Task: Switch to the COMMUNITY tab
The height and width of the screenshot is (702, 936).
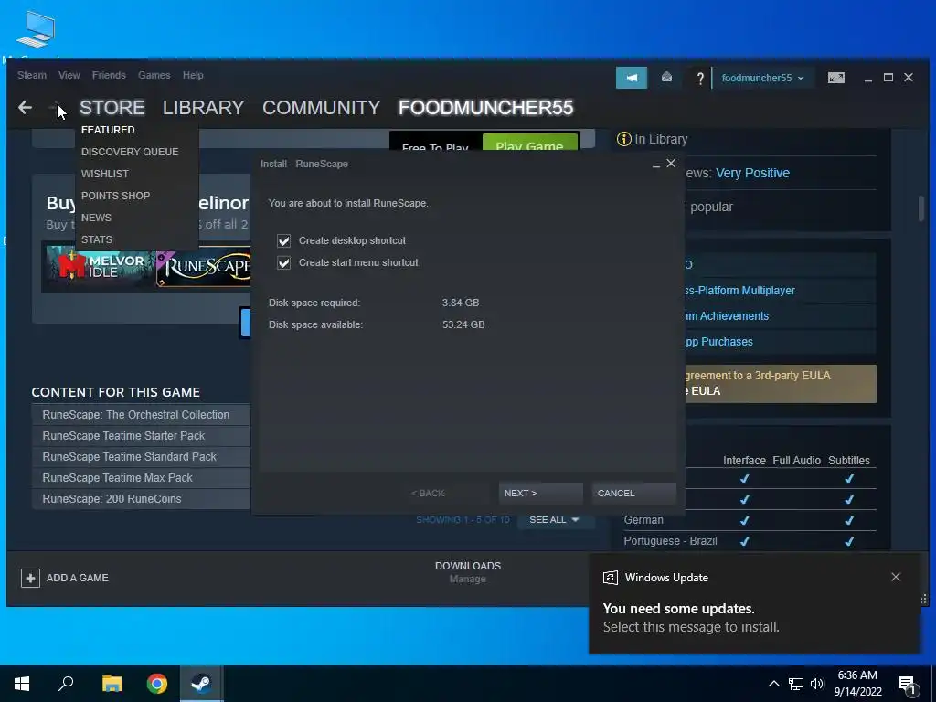Action: [x=321, y=108]
